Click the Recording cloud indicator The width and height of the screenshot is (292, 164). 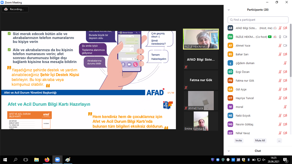6,9
